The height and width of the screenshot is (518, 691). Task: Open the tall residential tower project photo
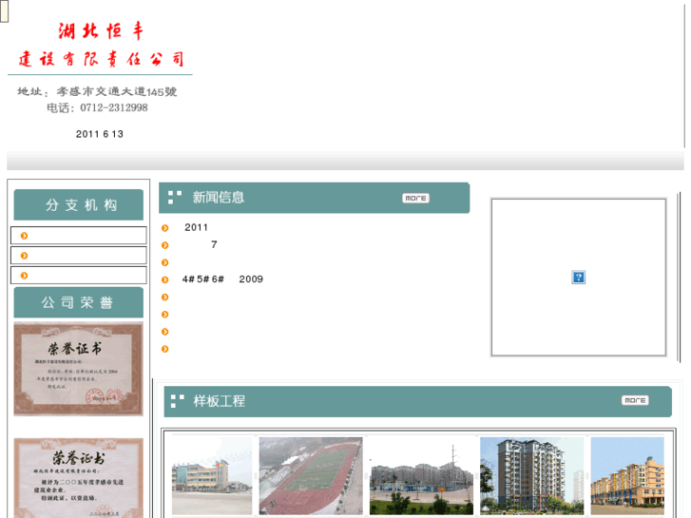pyautogui.click(x=532, y=476)
